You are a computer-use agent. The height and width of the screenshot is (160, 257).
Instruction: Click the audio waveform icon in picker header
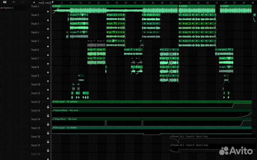(14, 2)
